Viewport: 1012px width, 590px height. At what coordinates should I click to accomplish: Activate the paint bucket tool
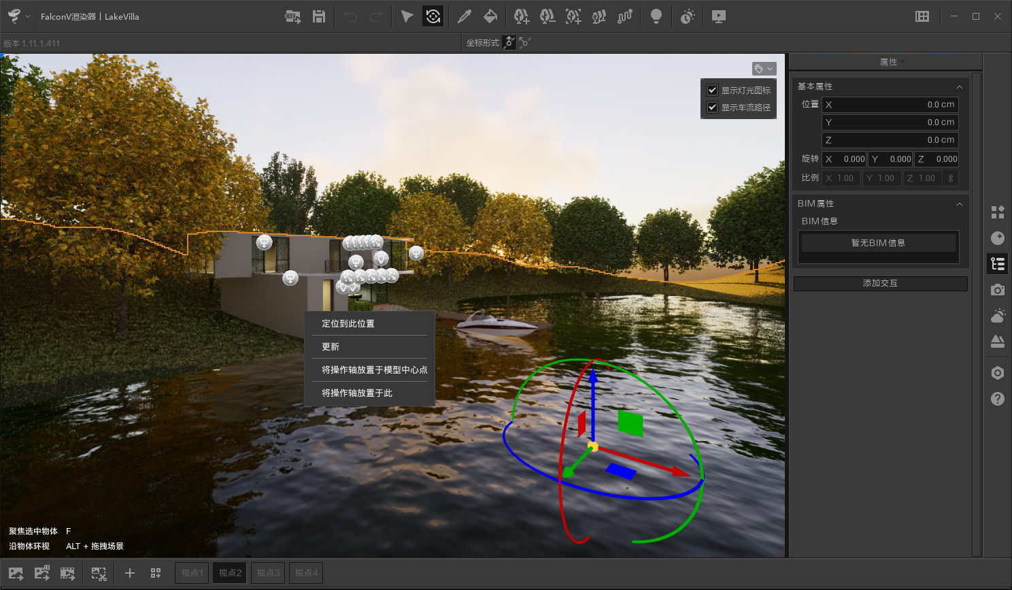[x=490, y=16]
